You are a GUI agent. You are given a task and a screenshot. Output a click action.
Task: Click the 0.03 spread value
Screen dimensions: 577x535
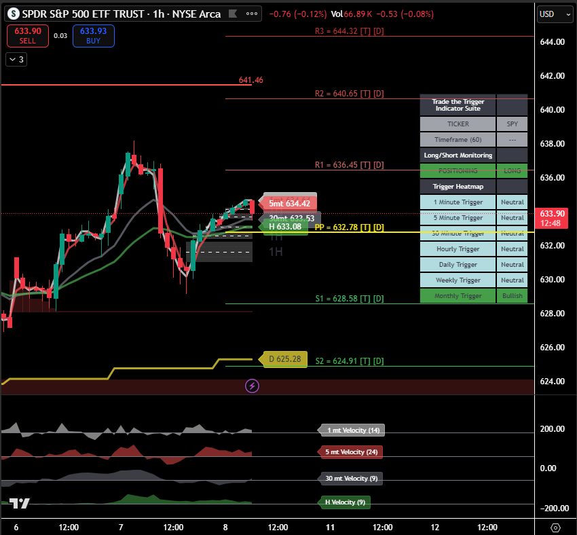click(x=60, y=36)
